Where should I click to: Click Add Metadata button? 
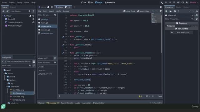(x=181, y=32)
